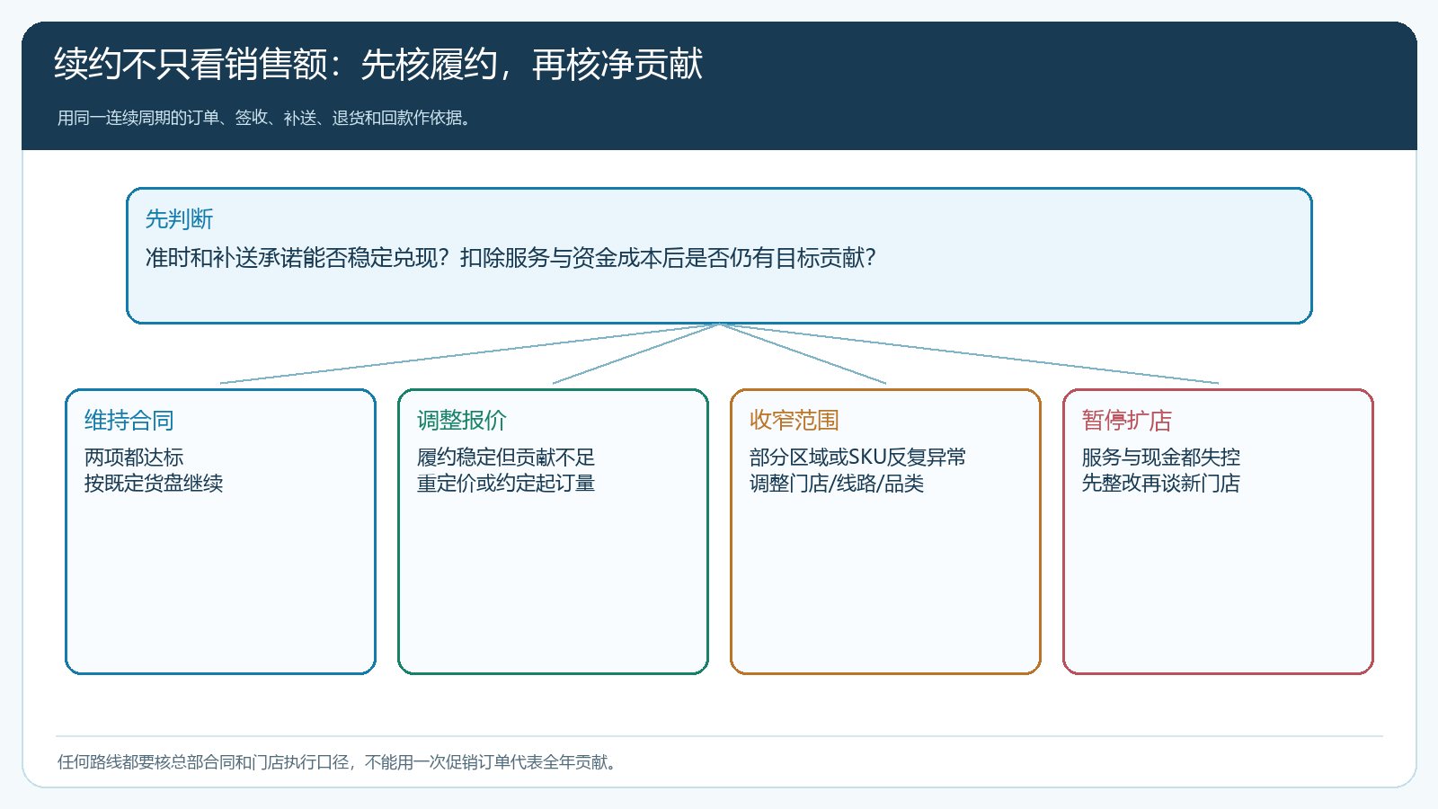This screenshot has height=809, width=1438.
Task: Select the line "服务与现金都失控"
Action: pos(1161,458)
